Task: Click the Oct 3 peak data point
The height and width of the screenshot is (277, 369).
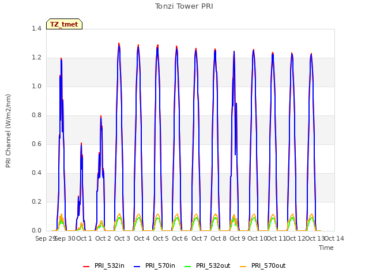Action: (119, 44)
